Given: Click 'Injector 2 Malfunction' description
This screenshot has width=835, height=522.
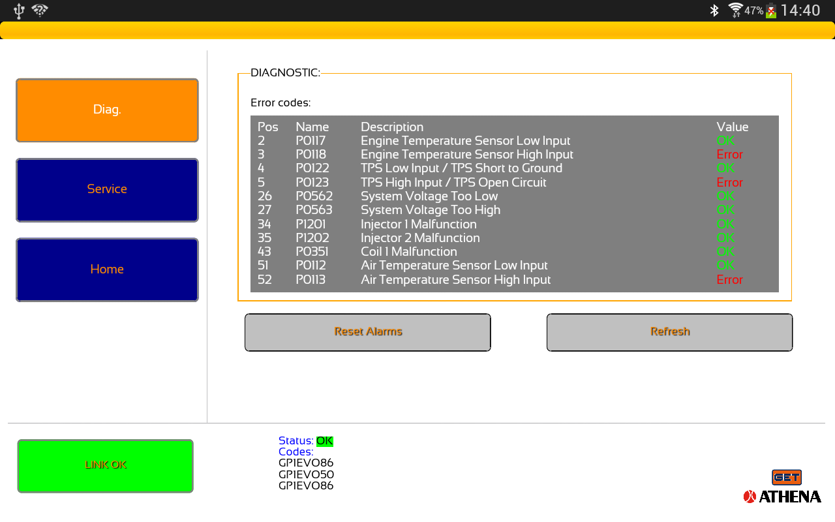Looking at the screenshot, I should coord(420,238).
